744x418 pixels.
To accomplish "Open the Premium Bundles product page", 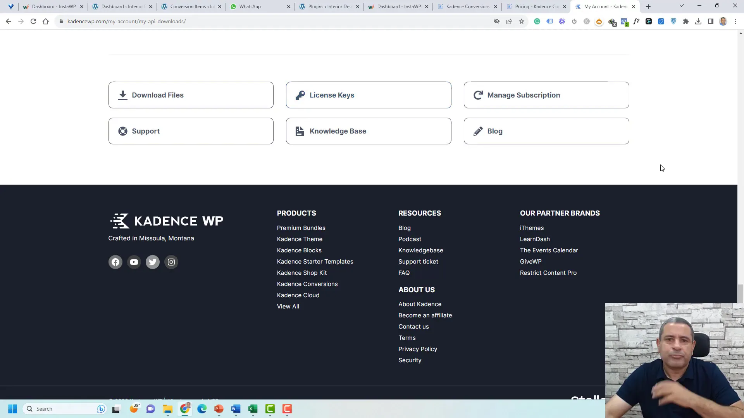I will coord(302,228).
